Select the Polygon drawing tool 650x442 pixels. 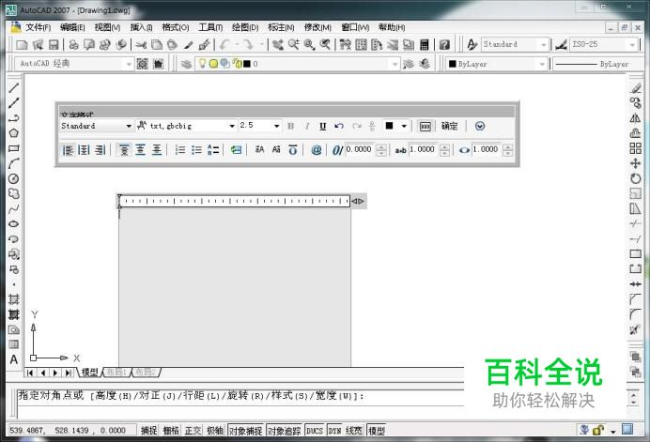[x=14, y=133]
